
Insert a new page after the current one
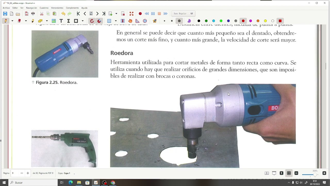coord(110,14)
